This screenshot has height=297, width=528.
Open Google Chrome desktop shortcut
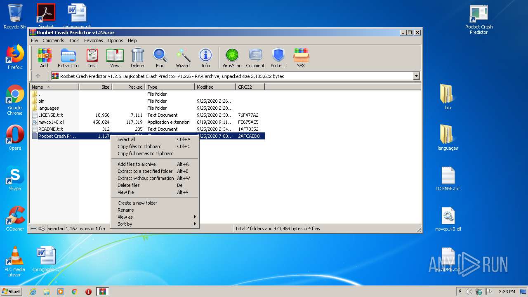pos(15,100)
